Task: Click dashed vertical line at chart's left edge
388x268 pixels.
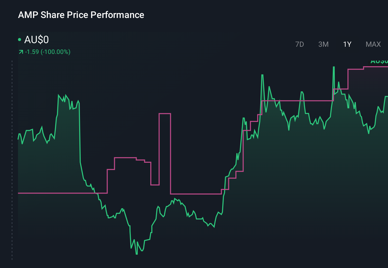Action: pos(12,160)
